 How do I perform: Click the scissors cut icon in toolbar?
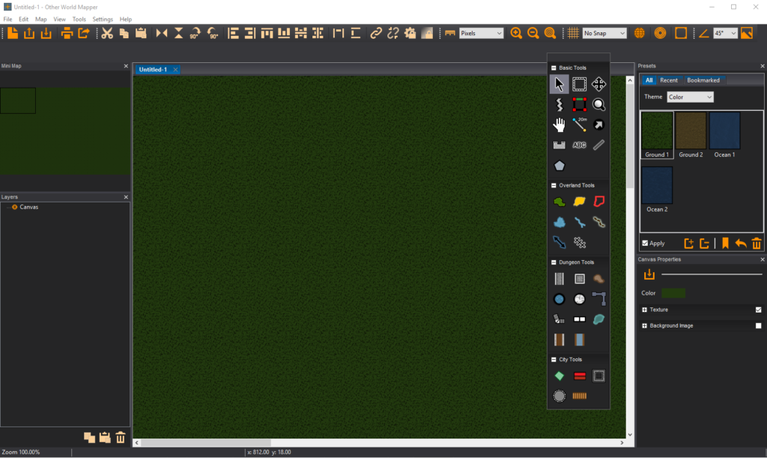tap(106, 33)
